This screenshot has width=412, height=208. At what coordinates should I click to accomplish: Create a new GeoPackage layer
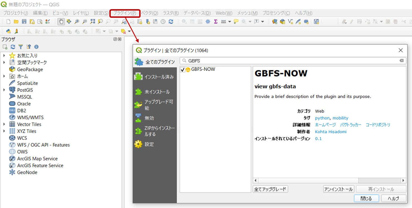point(282,21)
